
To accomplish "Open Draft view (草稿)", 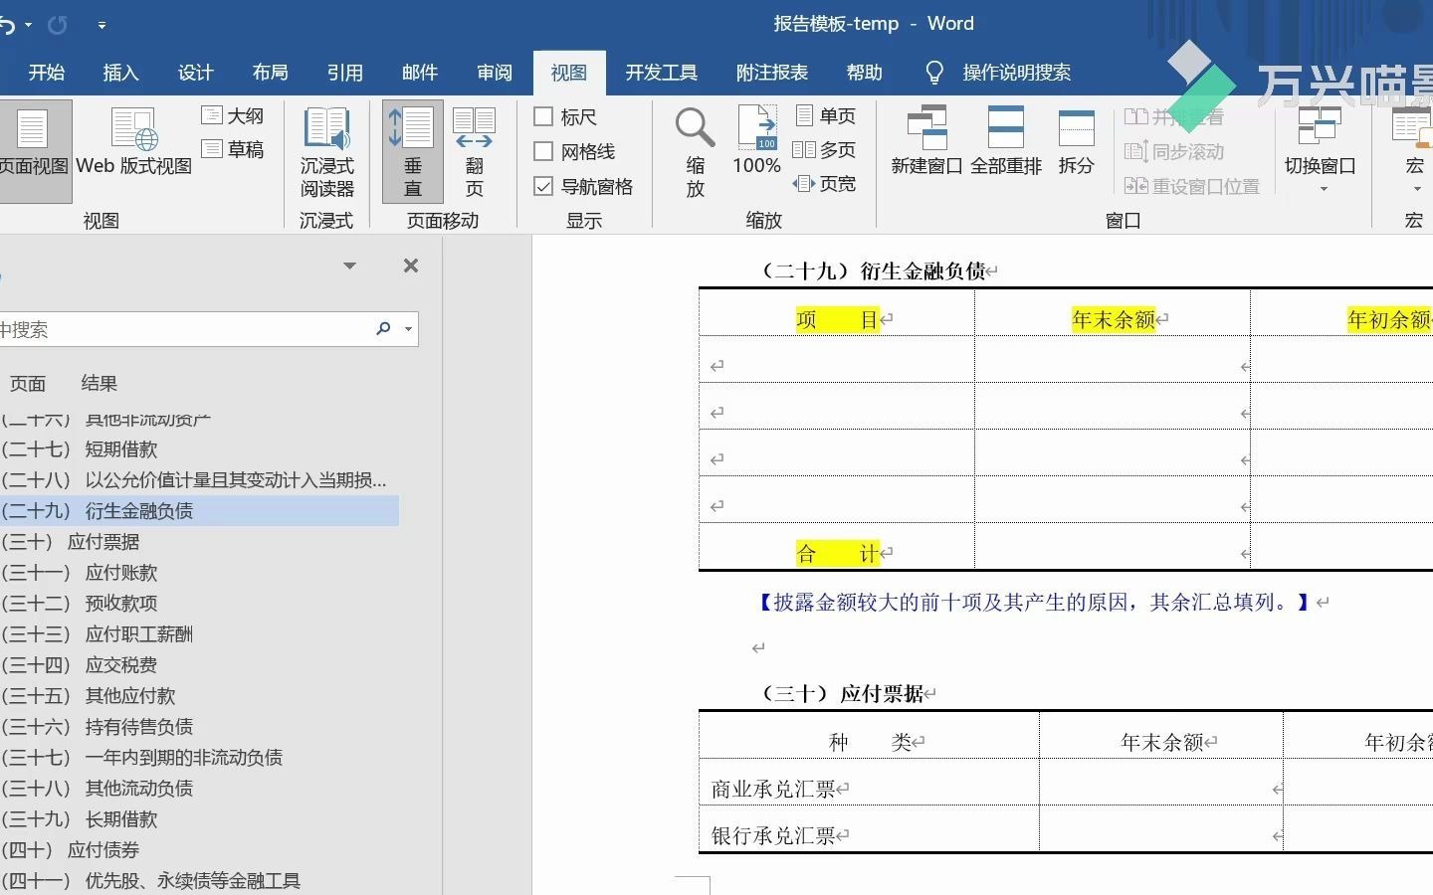I will (x=233, y=149).
